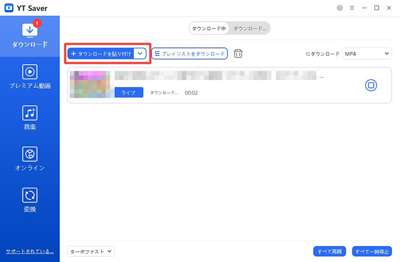Click the ライブ badge on the download
The height and width of the screenshot is (262, 400).
click(x=129, y=92)
